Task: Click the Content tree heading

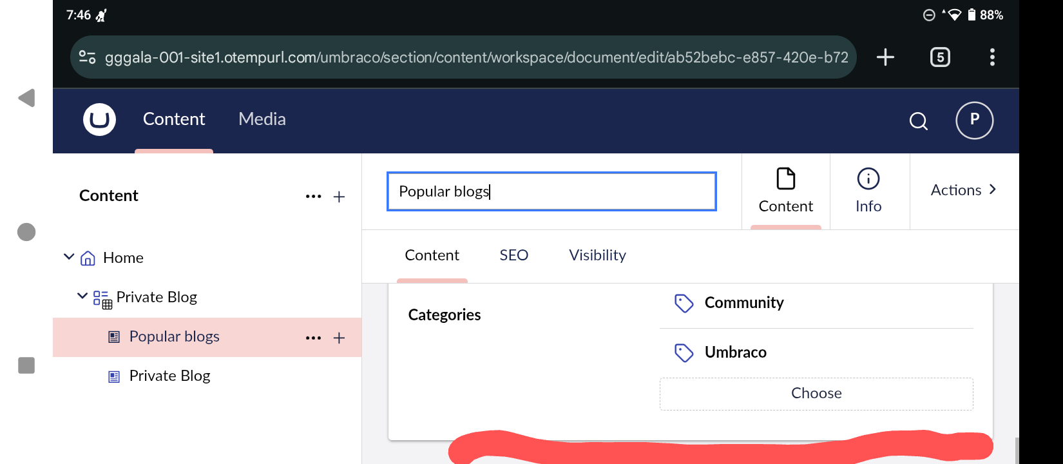Action: [109, 196]
